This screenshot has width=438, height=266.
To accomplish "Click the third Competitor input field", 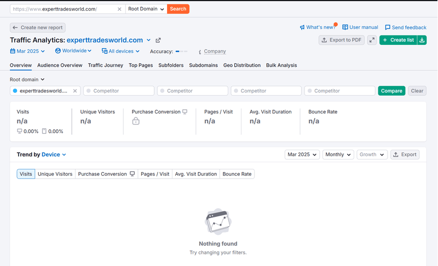I will (266, 91).
